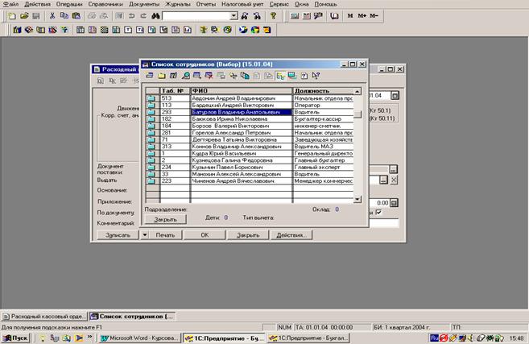529x344 pixels.
Task: Click the scissors cut icon
Action: [53, 15]
